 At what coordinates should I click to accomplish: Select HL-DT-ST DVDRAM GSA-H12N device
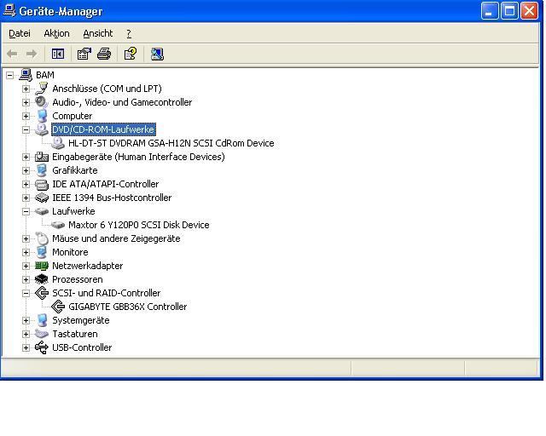point(171,143)
